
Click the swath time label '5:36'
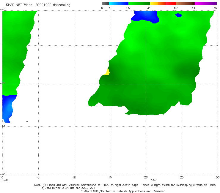[x=4, y=180]
